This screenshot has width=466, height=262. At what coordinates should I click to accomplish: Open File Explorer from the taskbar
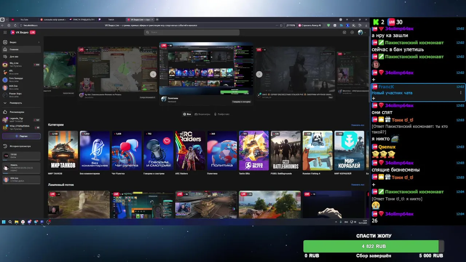tap(16, 222)
